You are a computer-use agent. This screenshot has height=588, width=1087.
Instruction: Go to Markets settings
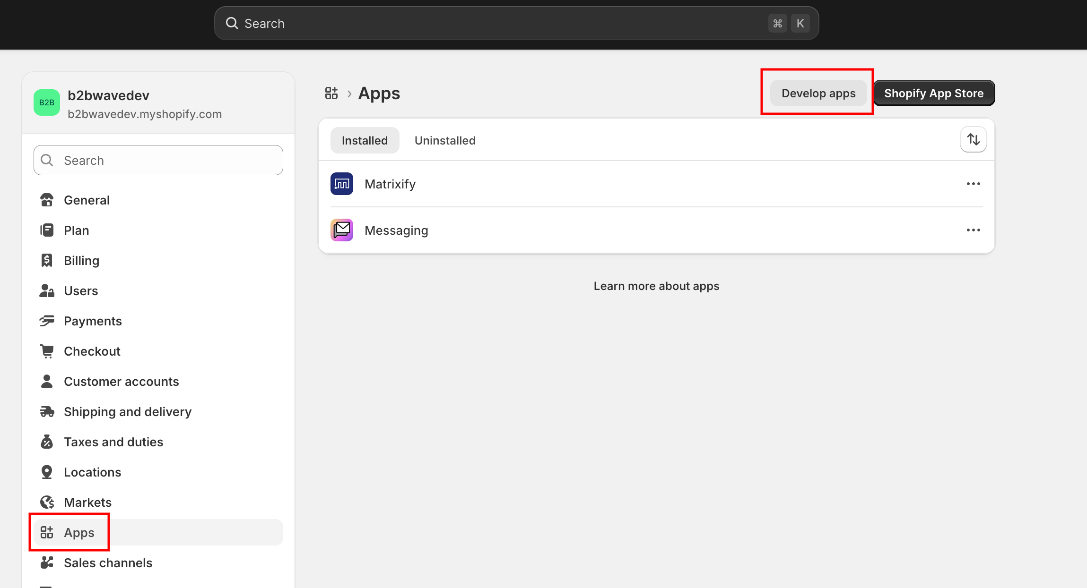87,503
